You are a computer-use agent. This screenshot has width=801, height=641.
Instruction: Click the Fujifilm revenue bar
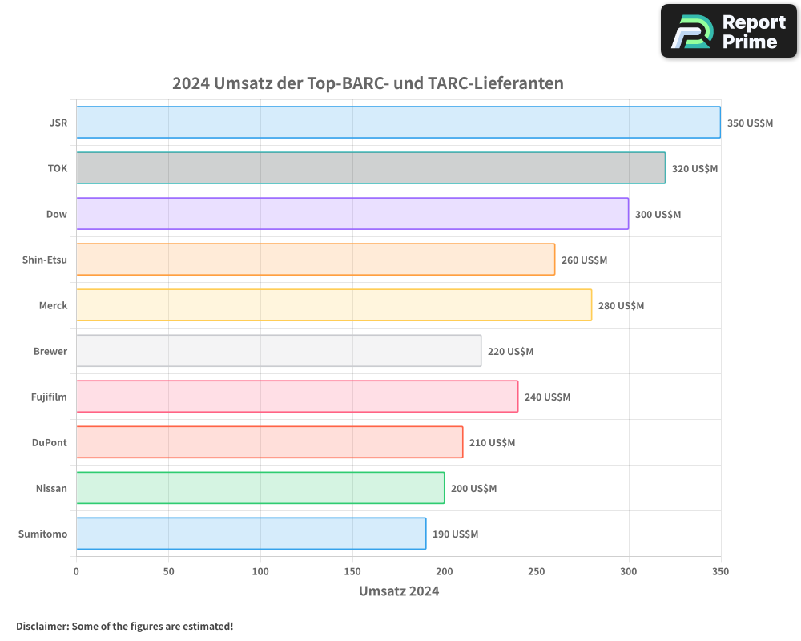[296, 397]
